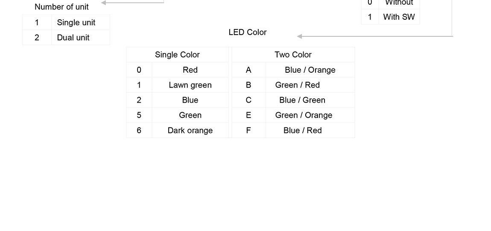The height and width of the screenshot is (231, 491).
Task: Select code "6" in Single Color table
Action: point(139,130)
